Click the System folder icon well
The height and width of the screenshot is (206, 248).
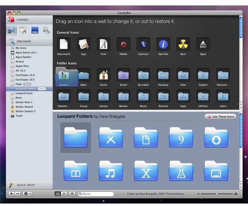[203, 75]
